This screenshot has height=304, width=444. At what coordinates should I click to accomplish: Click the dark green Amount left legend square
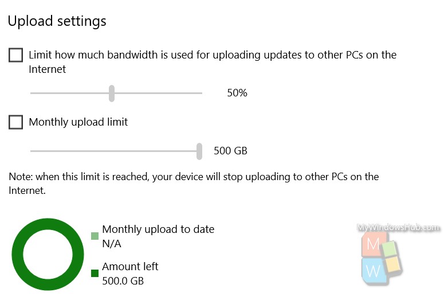click(x=95, y=274)
